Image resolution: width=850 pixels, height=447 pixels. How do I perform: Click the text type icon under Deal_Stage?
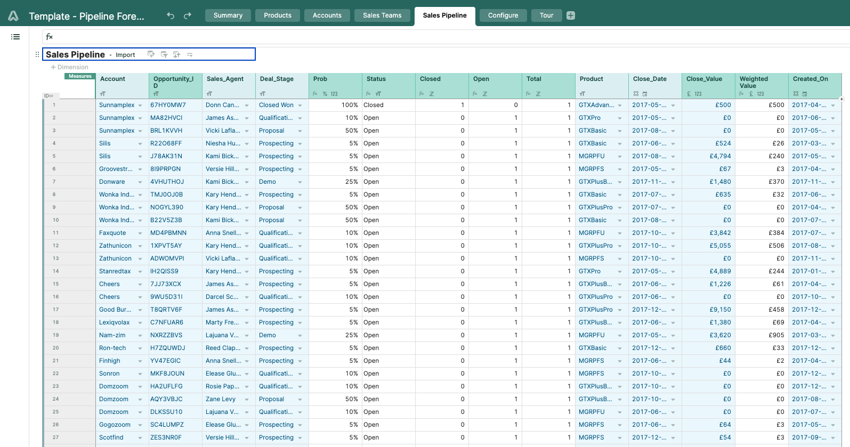tap(263, 94)
